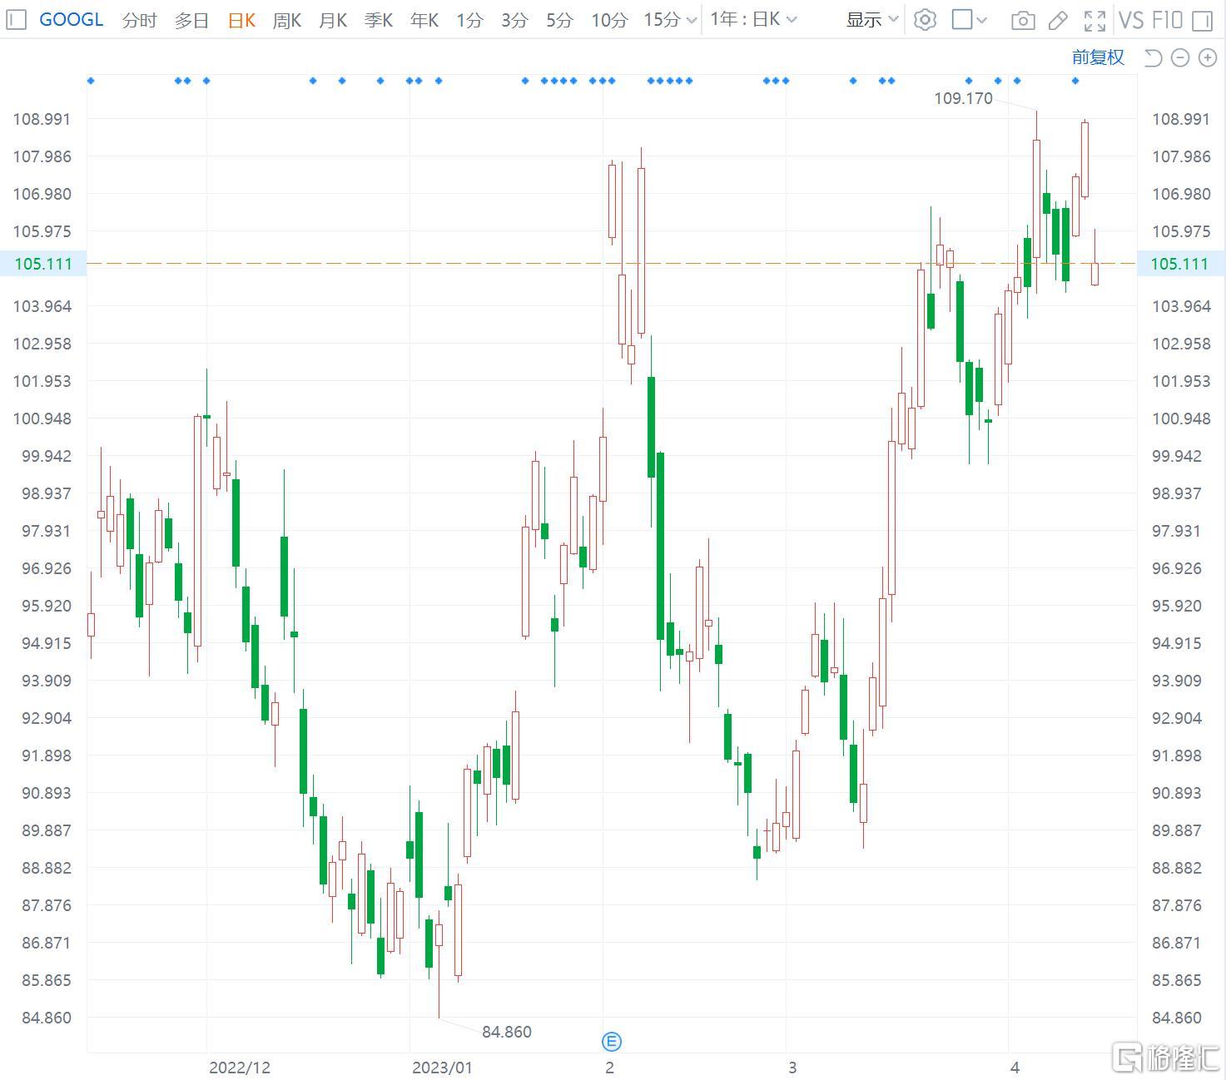Toggle the 前复权 price adjustment mode
Viewport: 1226px width, 1080px height.
[x=1098, y=57]
